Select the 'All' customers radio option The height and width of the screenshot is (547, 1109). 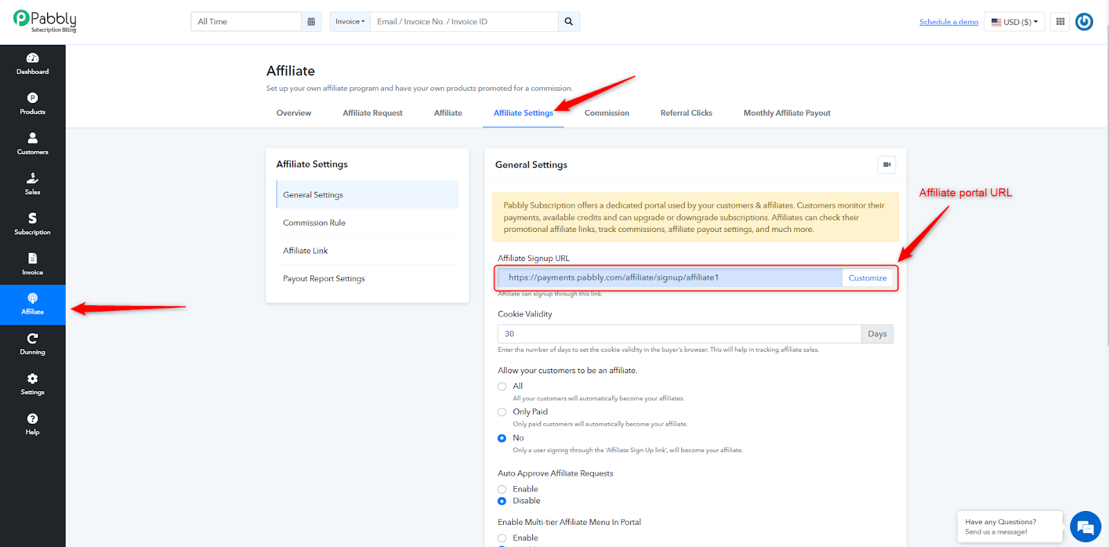pyautogui.click(x=502, y=386)
